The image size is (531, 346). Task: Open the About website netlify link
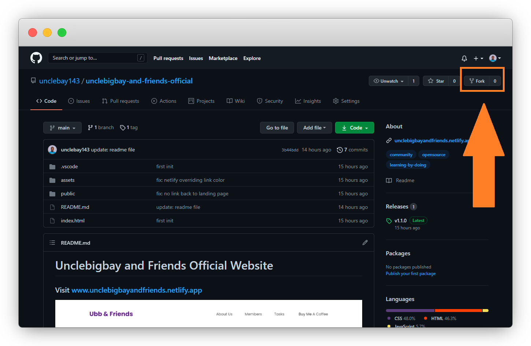coord(431,140)
